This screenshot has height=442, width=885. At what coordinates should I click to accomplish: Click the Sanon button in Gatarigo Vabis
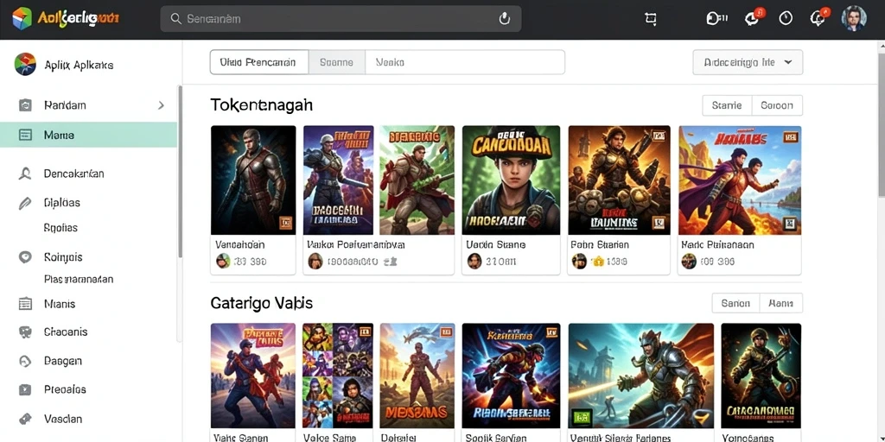(x=735, y=303)
